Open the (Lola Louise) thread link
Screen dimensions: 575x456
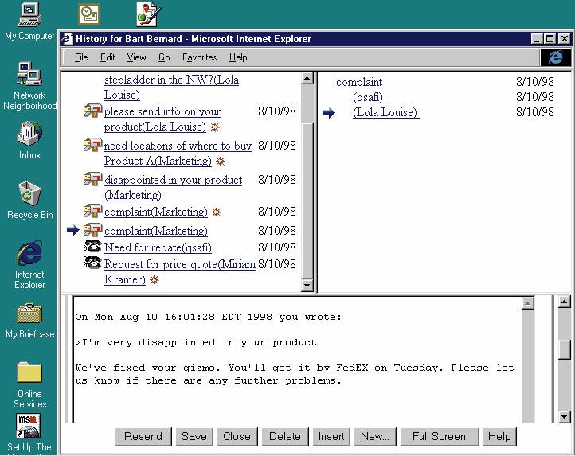pyautogui.click(x=385, y=112)
